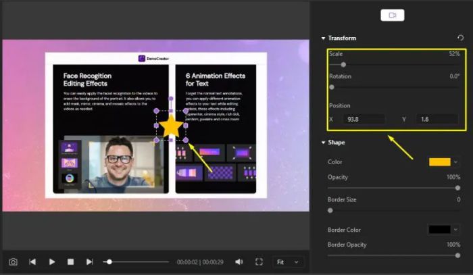Image resolution: width=473 pixels, height=275 pixels.
Task: Enter fullscreen preview mode
Action: click(x=259, y=261)
